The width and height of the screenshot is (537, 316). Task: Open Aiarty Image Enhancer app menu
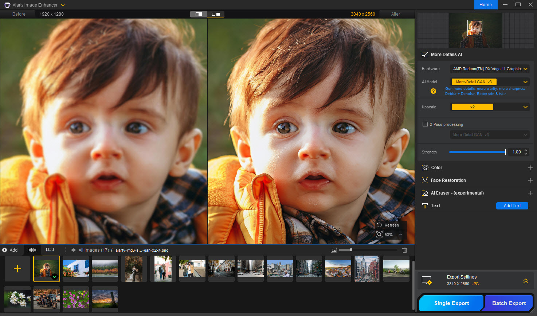point(63,5)
